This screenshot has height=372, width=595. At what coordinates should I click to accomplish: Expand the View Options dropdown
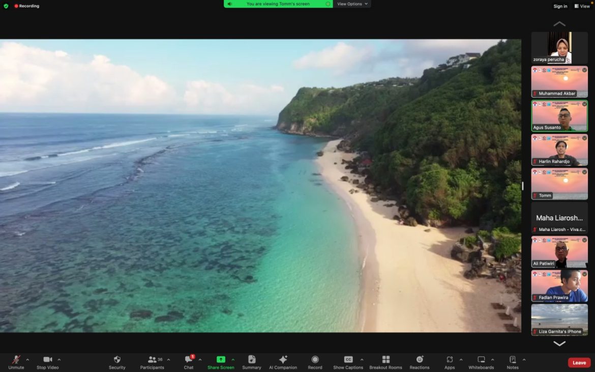tap(352, 4)
